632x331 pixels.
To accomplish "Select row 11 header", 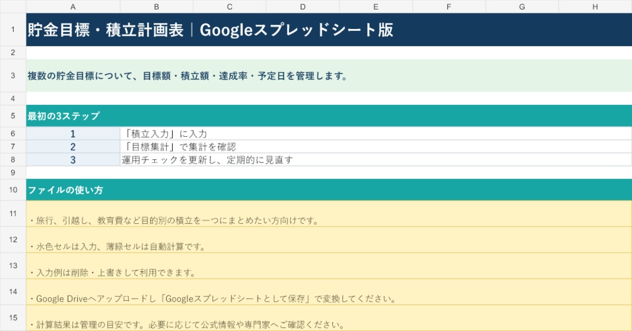I will (x=13, y=213).
